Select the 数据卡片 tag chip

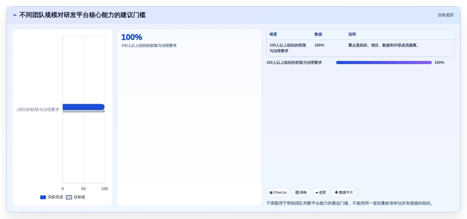pos(344,193)
